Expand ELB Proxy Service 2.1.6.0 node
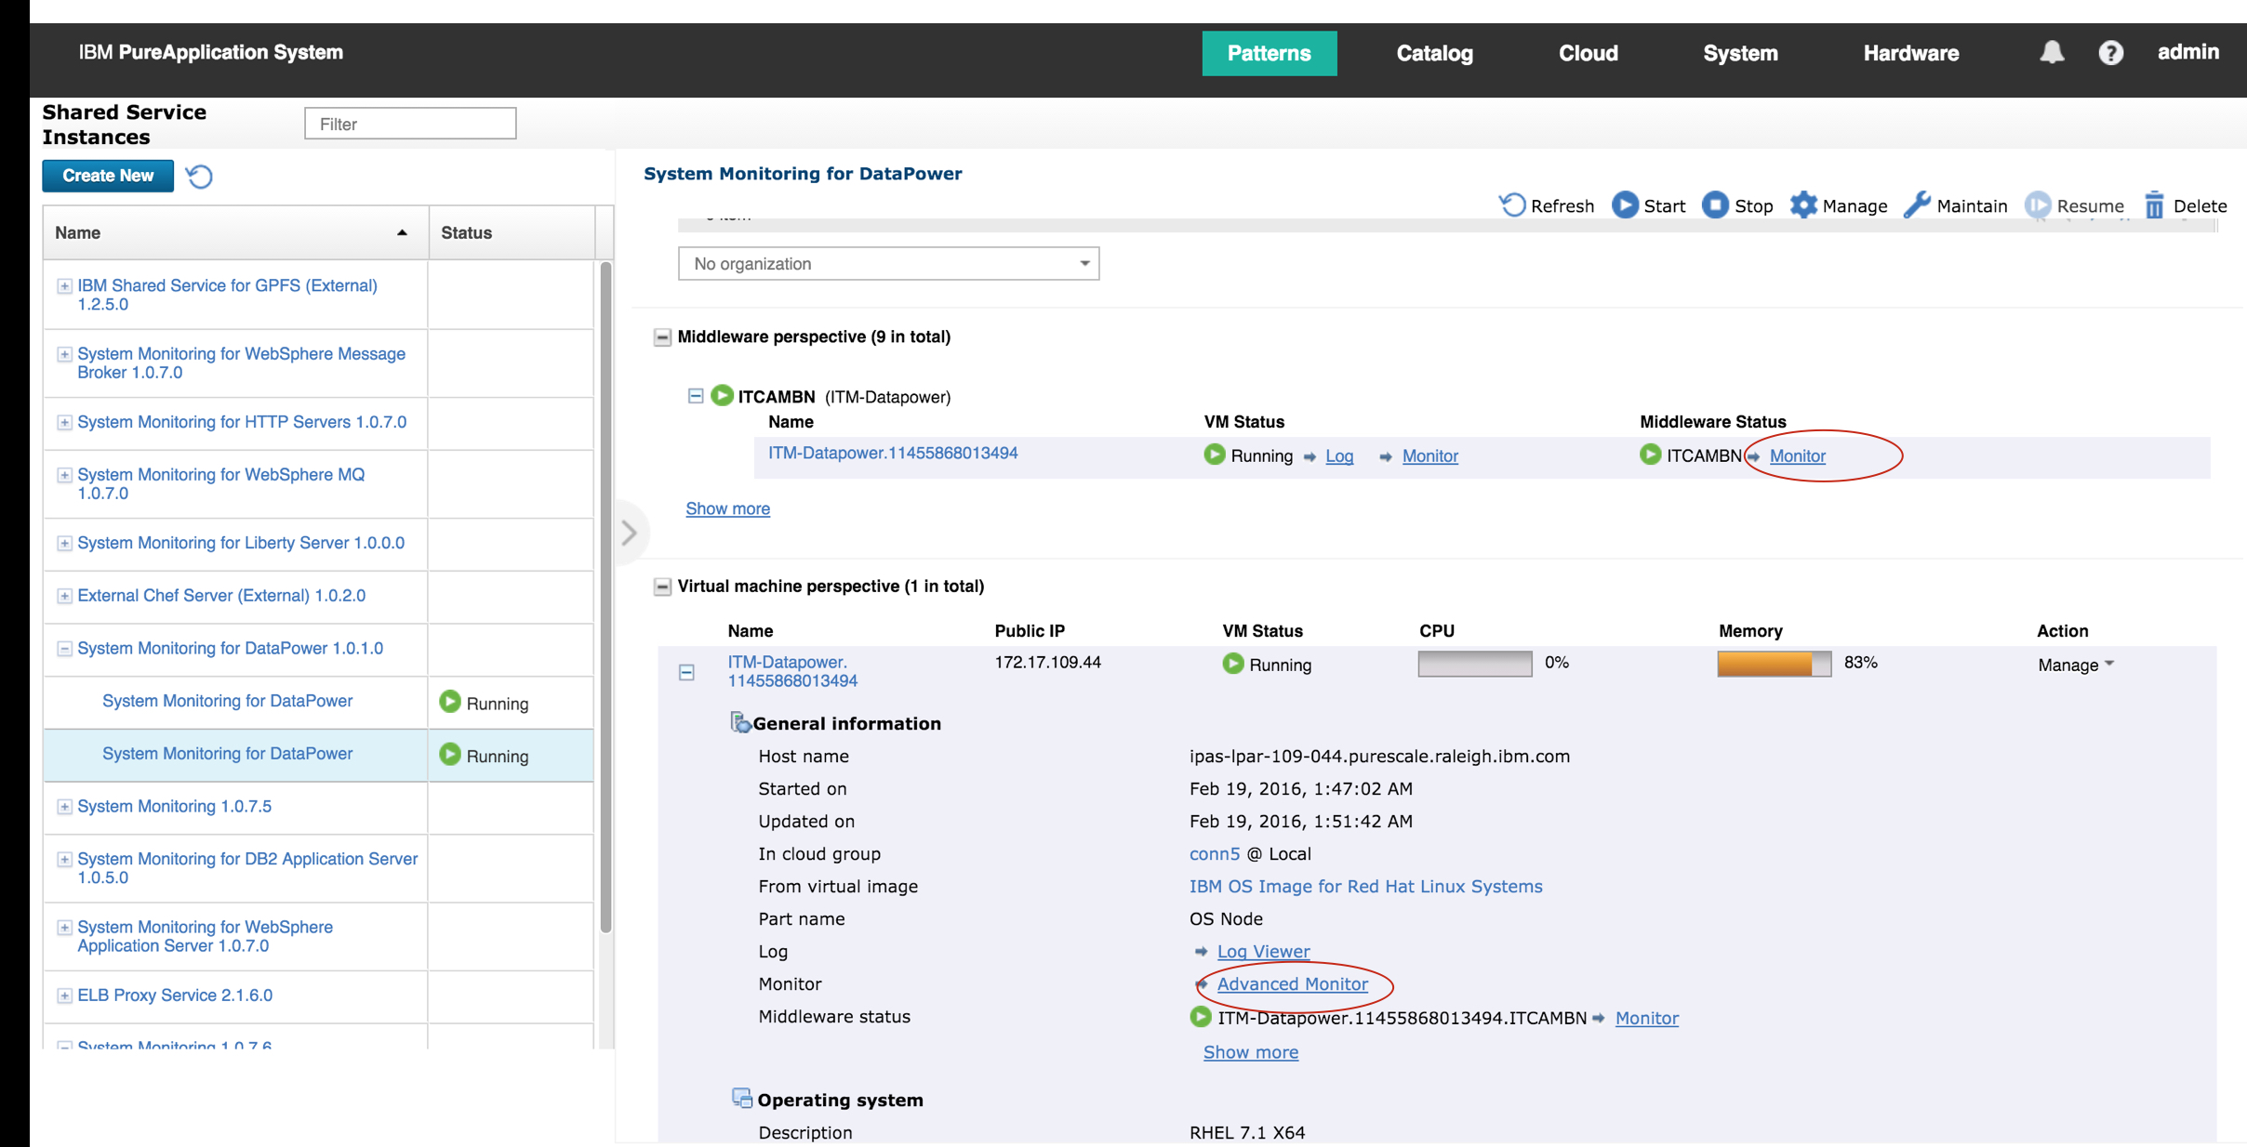Viewport: 2247px width, 1147px height. [x=64, y=995]
